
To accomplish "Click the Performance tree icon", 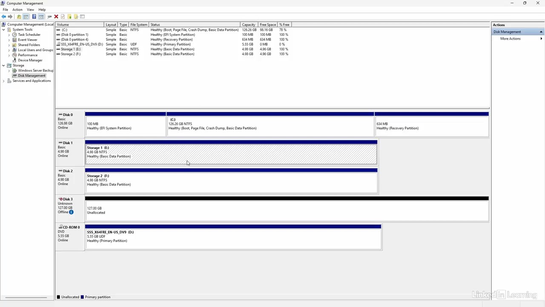I will tap(14, 55).
